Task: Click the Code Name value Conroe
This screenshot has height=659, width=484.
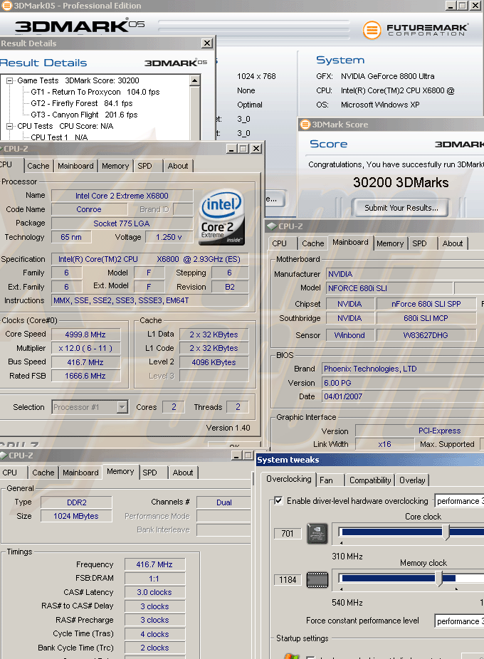Action: pos(89,209)
